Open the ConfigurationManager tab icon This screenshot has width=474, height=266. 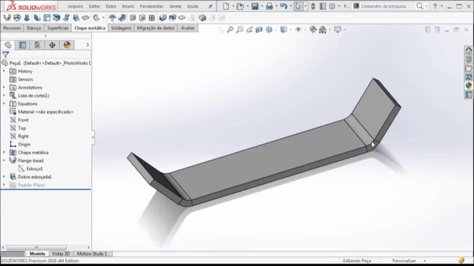(37, 45)
